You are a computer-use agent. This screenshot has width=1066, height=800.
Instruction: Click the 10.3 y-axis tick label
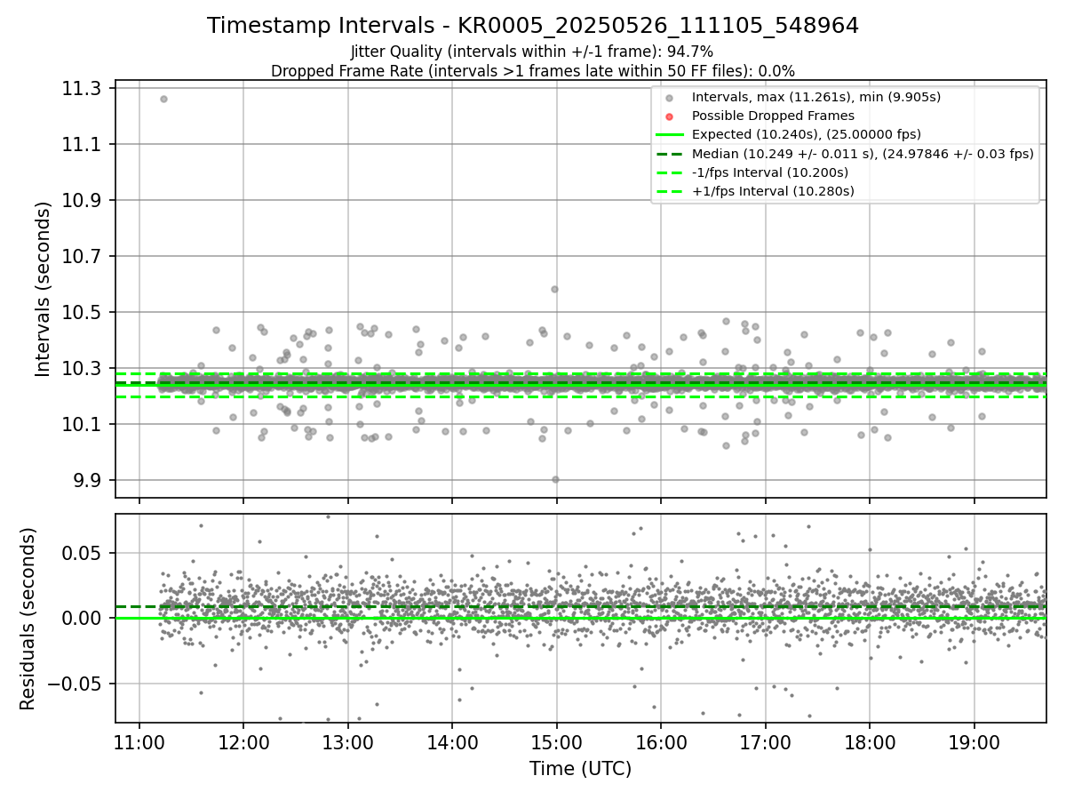84,368
